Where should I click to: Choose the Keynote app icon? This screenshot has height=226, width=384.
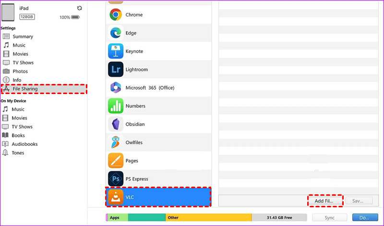point(116,51)
